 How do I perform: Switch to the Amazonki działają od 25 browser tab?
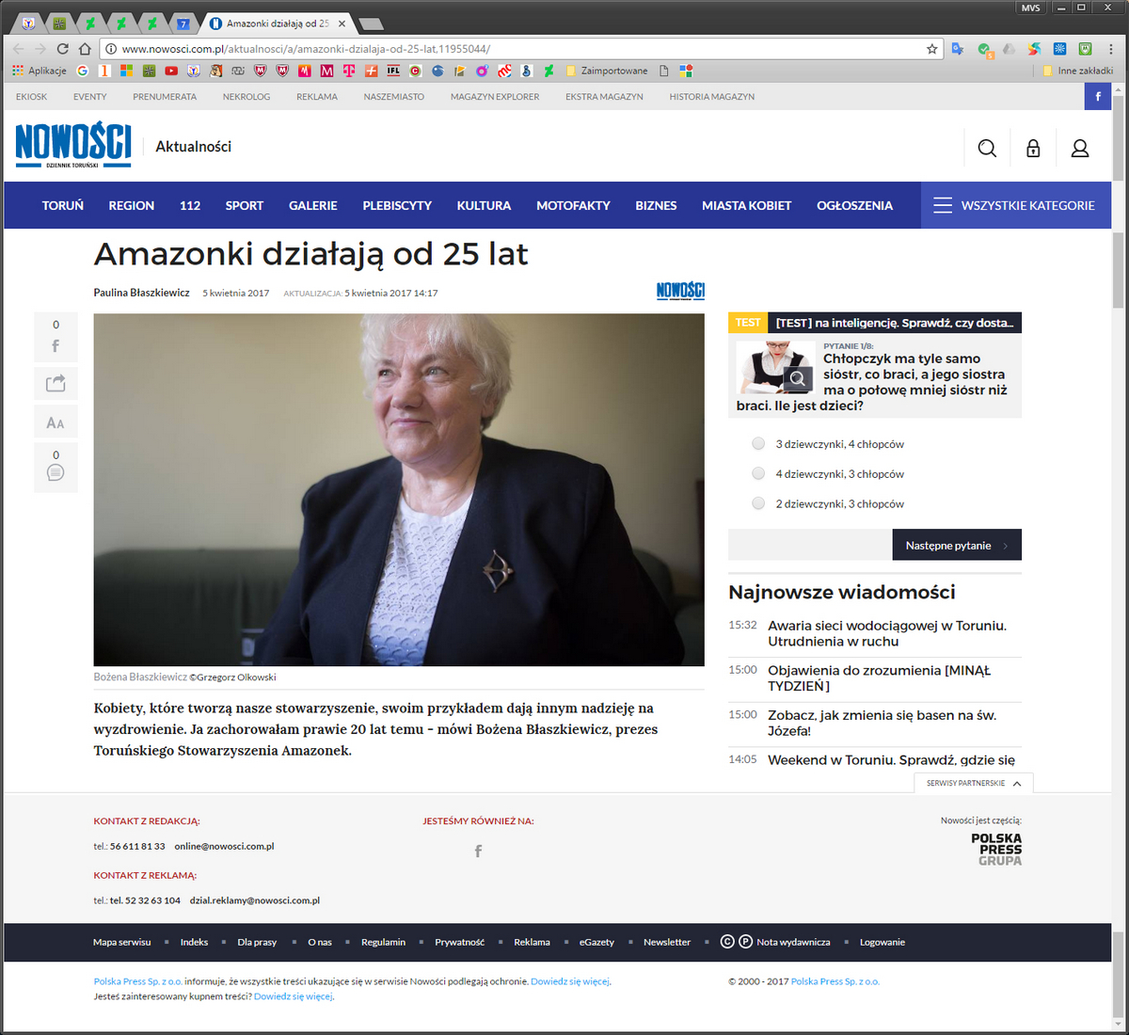pos(278,24)
